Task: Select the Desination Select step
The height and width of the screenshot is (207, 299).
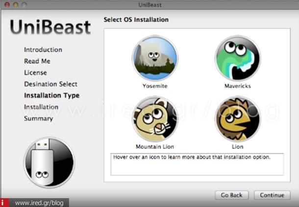Action: (x=50, y=84)
